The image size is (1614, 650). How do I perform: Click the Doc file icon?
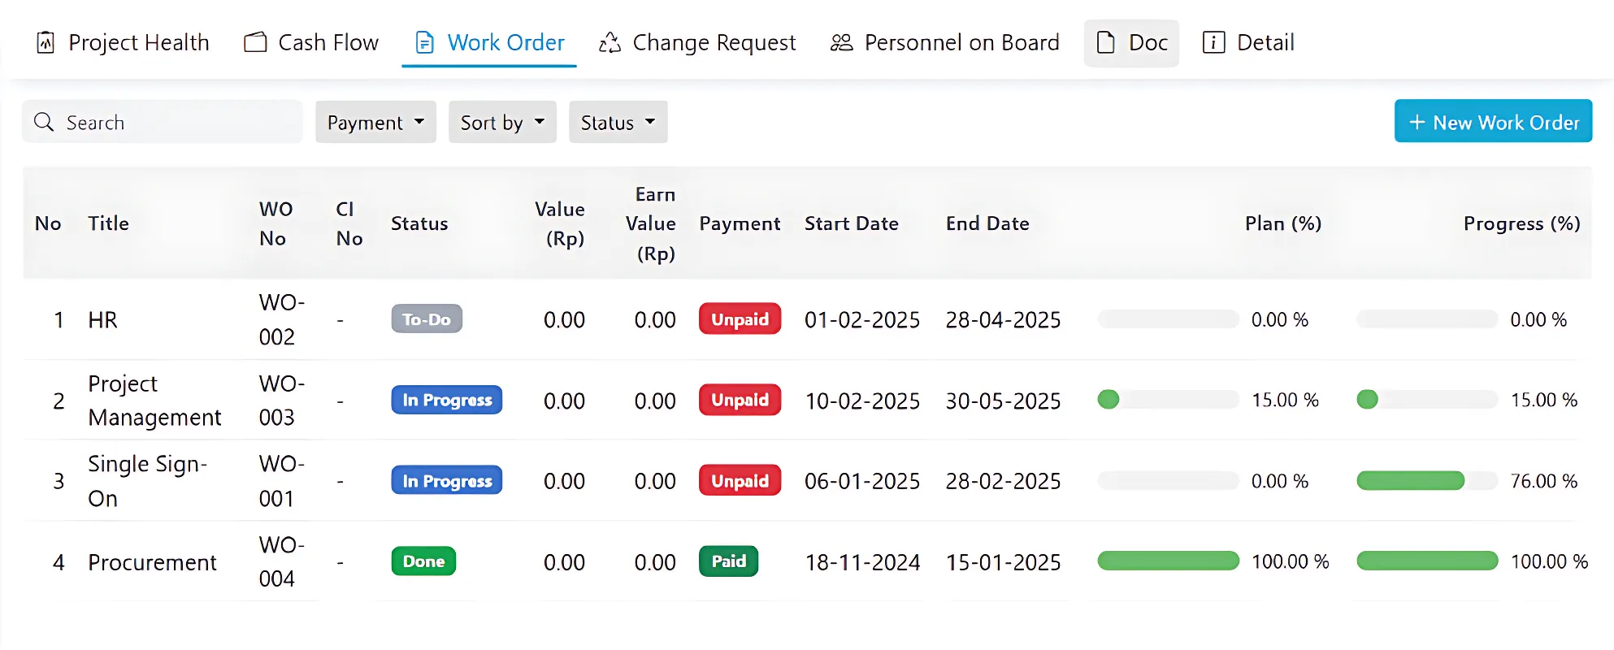coord(1105,42)
